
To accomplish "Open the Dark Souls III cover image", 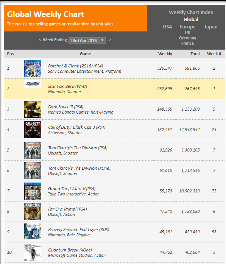I will (x=33, y=109).
